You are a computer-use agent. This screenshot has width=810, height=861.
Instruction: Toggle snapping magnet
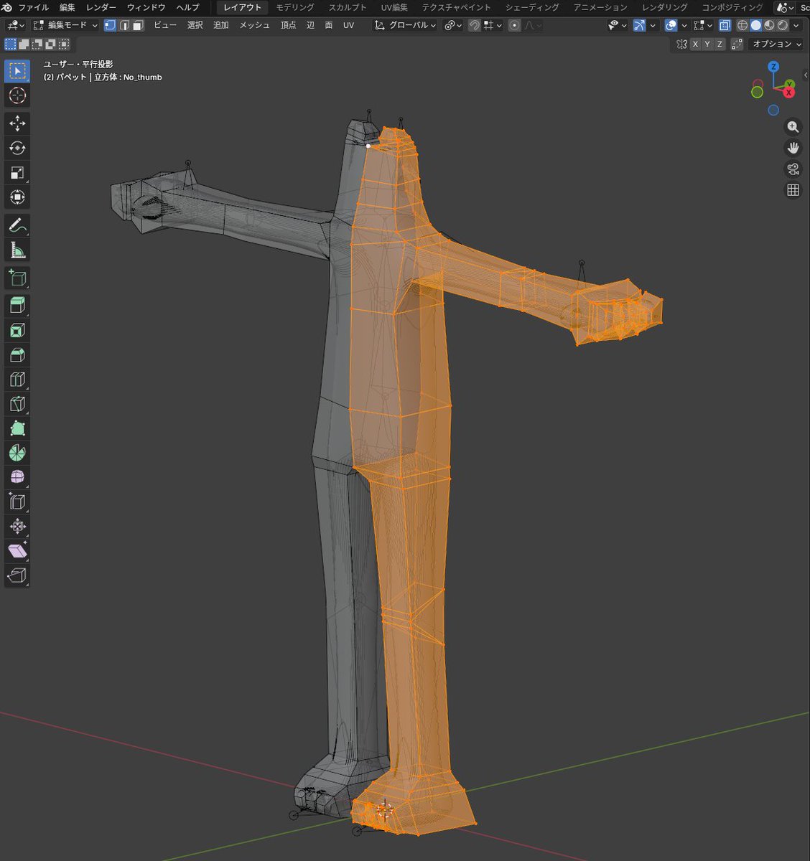pyautogui.click(x=475, y=25)
